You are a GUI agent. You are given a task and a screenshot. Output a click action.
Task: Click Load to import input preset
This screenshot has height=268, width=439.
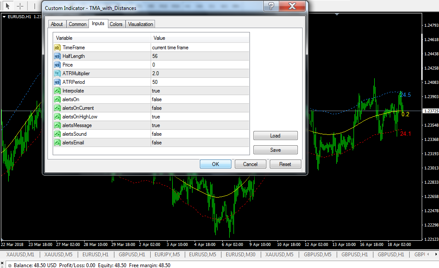275,136
